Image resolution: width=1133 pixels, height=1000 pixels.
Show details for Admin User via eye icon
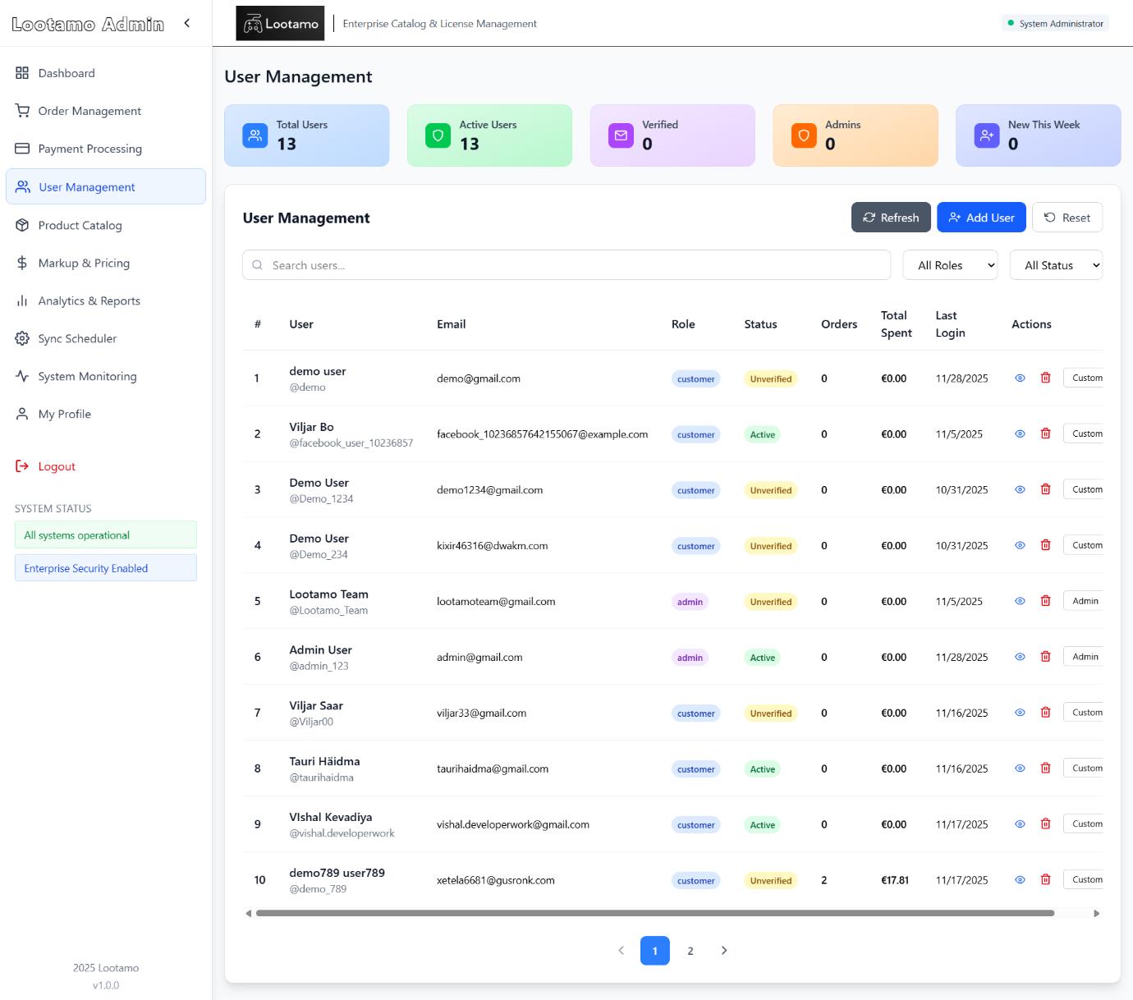pyautogui.click(x=1020, y=657)
